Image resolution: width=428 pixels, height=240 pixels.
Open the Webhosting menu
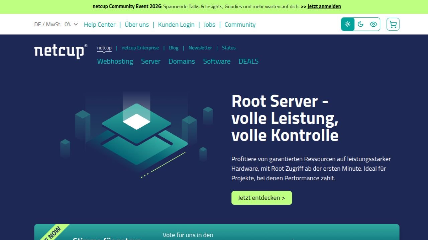coord(115,61)
